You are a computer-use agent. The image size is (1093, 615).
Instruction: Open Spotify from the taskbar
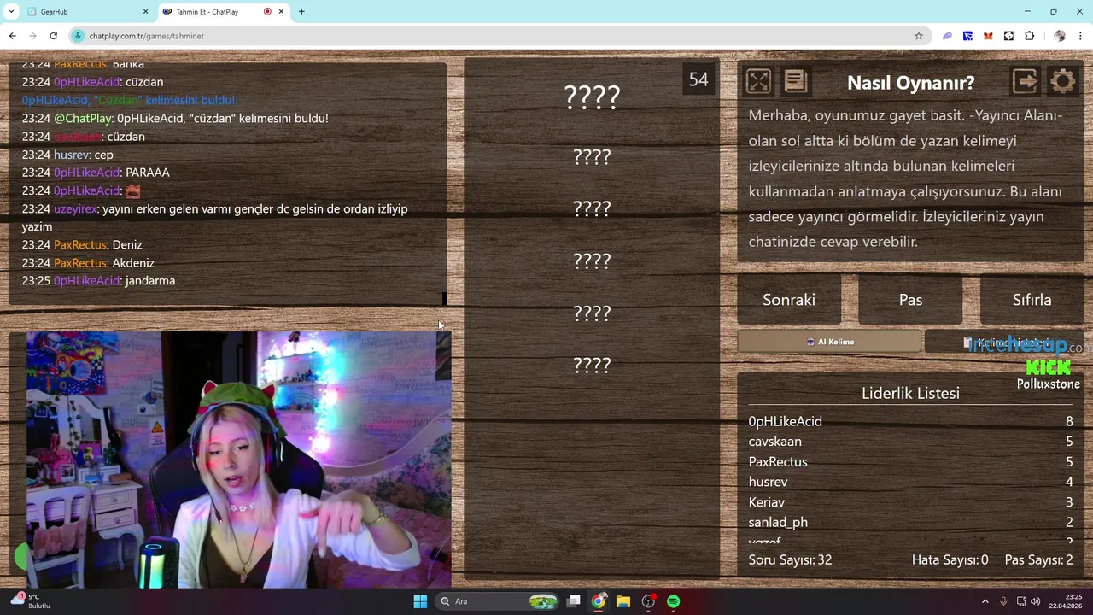pos(673,601)
